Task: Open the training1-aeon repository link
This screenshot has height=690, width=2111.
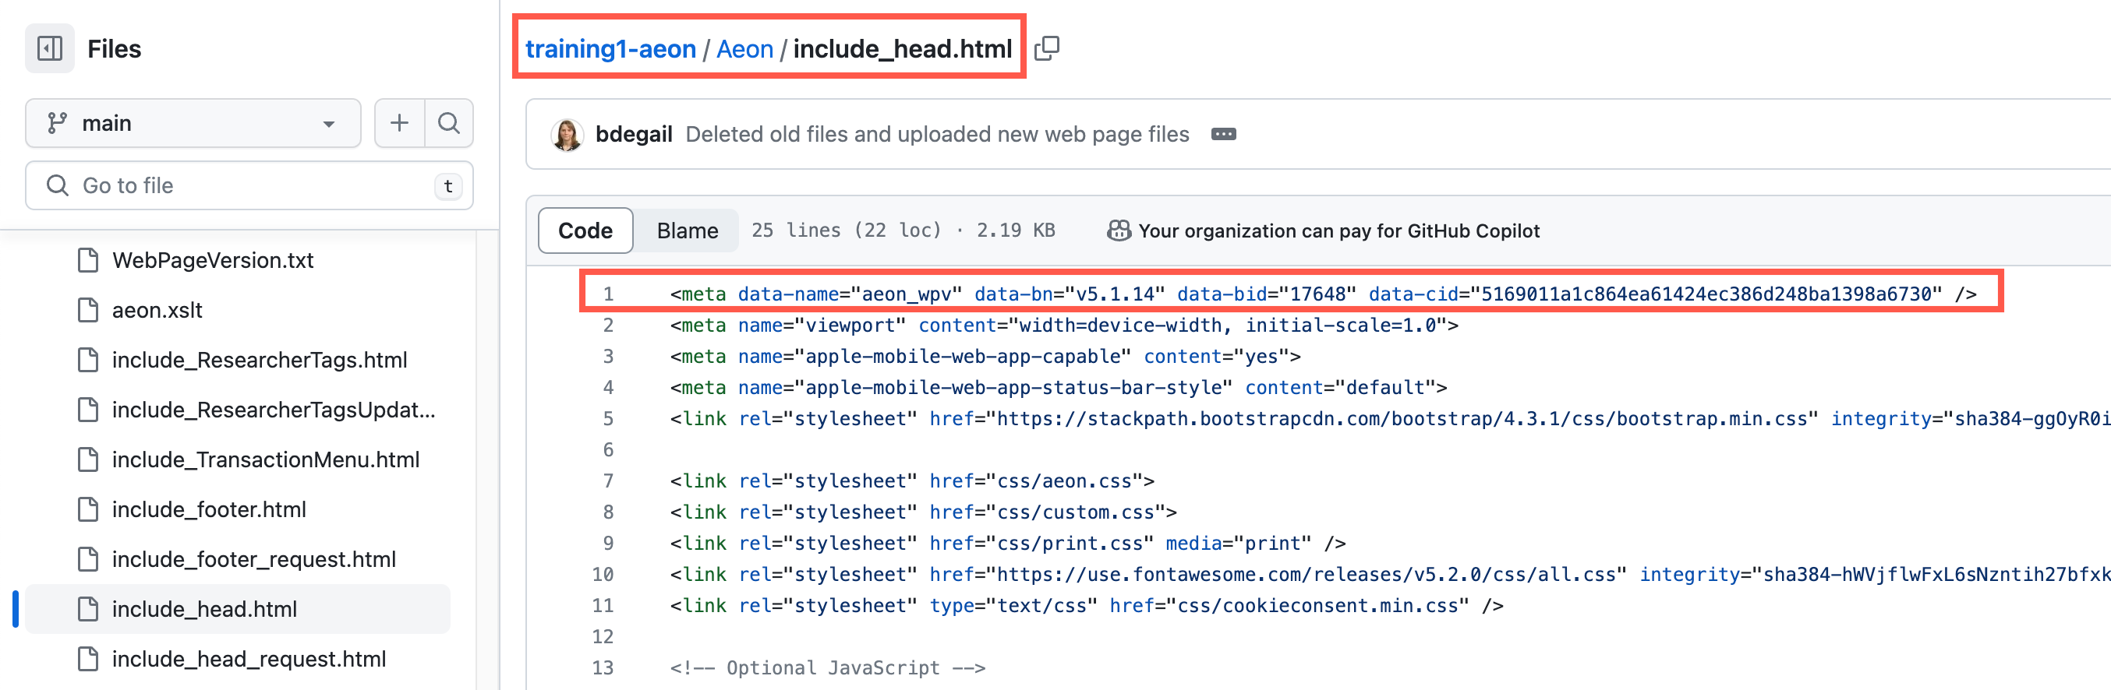Action: pyautogui.click(x=610, y=49)
